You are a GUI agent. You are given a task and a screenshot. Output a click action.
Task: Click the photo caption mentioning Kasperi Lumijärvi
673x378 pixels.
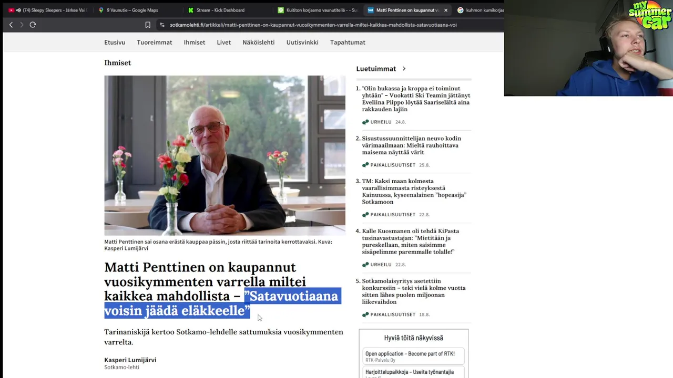[218, 245]
